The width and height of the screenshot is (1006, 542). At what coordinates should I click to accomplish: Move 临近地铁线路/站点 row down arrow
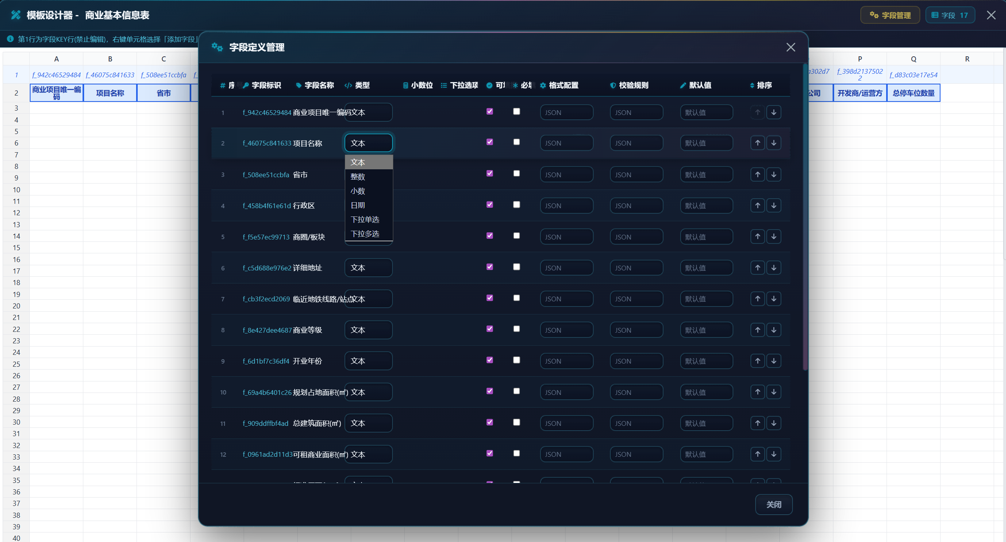coord(774,299)
